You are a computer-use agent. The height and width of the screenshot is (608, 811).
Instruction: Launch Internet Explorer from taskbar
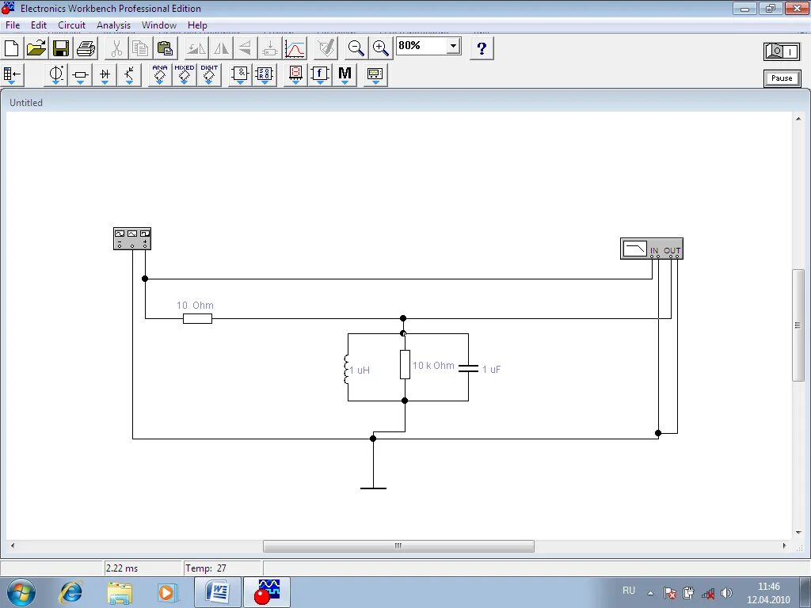click(70, 592)
